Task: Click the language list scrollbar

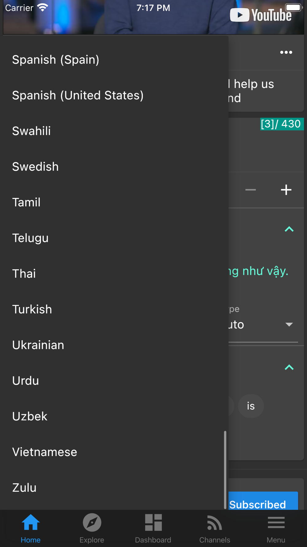Action: click(225, 469)
